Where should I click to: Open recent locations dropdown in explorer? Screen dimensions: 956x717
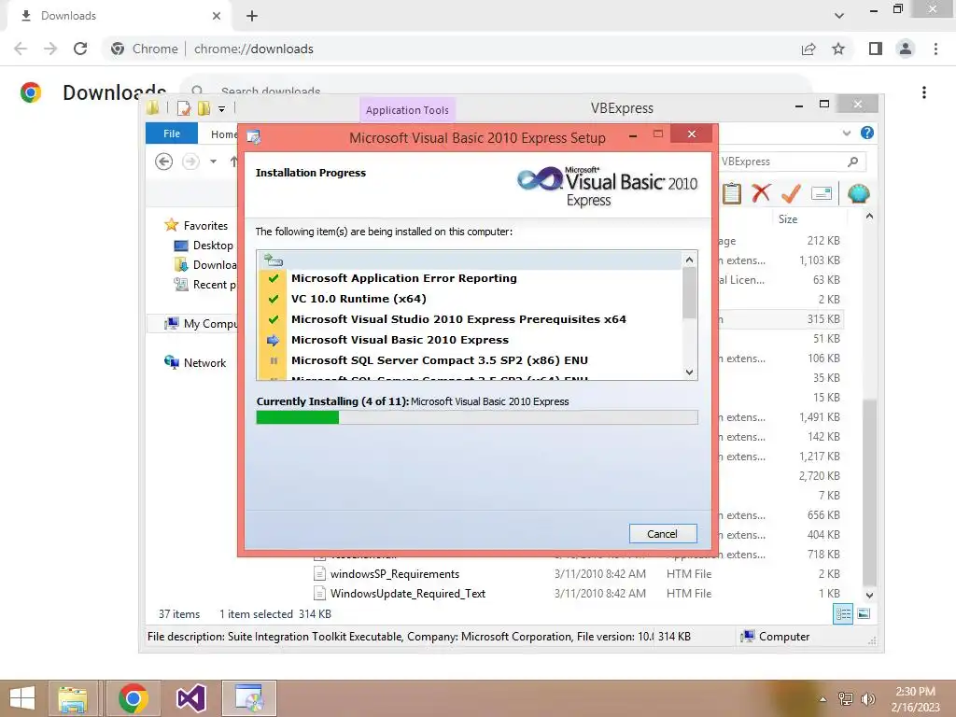[214, 162]
